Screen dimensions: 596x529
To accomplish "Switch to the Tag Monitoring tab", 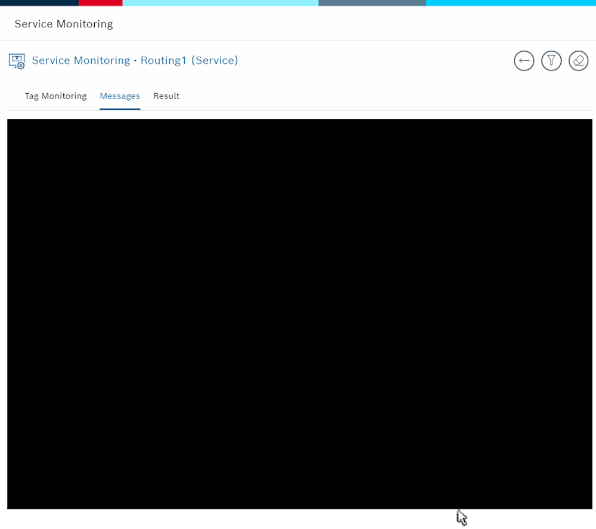I will pos(55,96).
